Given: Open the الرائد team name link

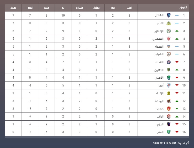Looking at the screenshot, I should 160,116.
